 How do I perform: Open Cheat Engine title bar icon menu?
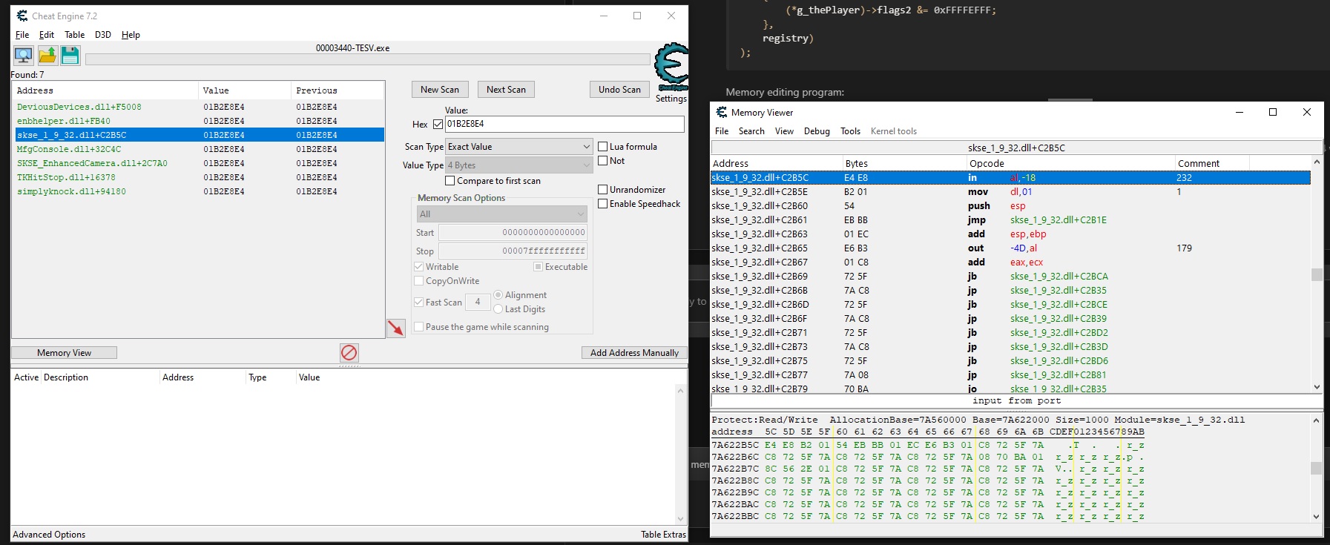[22, 16]
